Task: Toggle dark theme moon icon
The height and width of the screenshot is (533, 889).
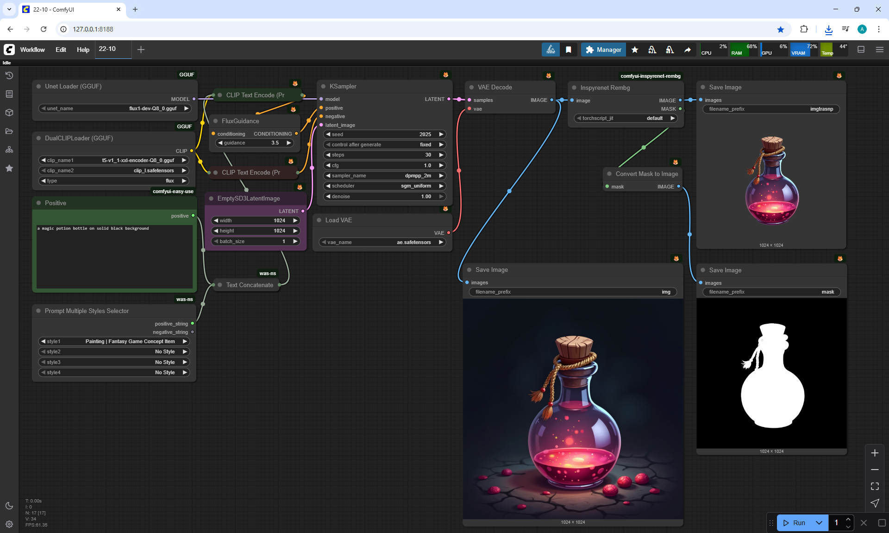Action: 9,506
